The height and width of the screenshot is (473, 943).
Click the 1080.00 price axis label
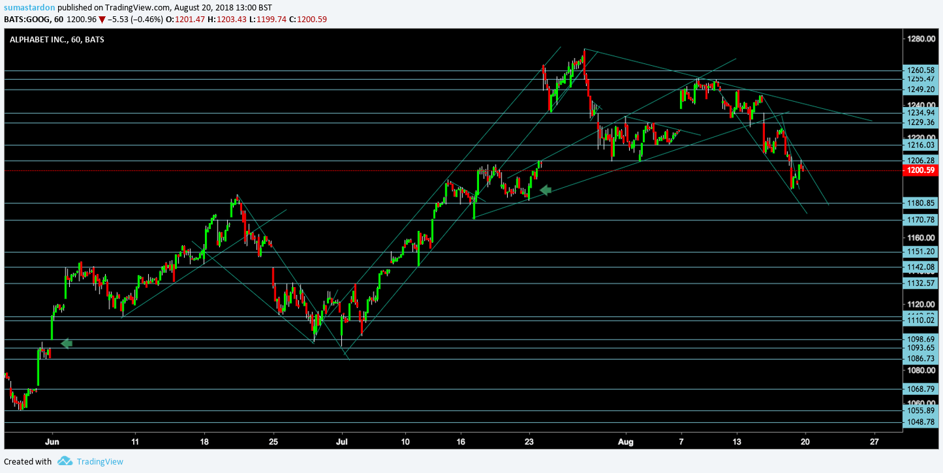(921, 370)
